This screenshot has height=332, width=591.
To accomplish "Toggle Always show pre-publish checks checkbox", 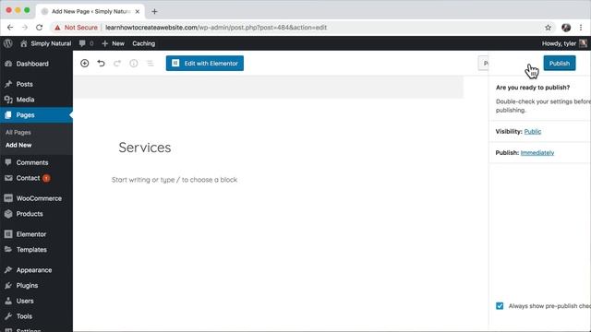I will coord(500,306).
